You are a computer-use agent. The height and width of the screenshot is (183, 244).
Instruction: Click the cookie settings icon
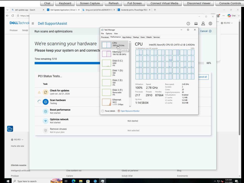click(x=10, y=129)
